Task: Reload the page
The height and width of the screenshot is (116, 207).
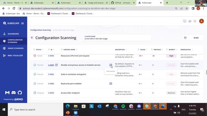Action: click(14, 8)
